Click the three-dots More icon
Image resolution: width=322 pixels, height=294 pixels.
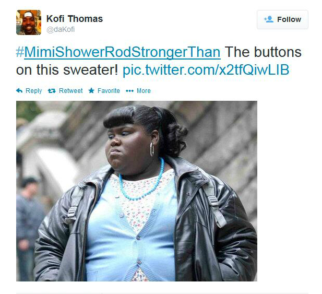[129, 91]
